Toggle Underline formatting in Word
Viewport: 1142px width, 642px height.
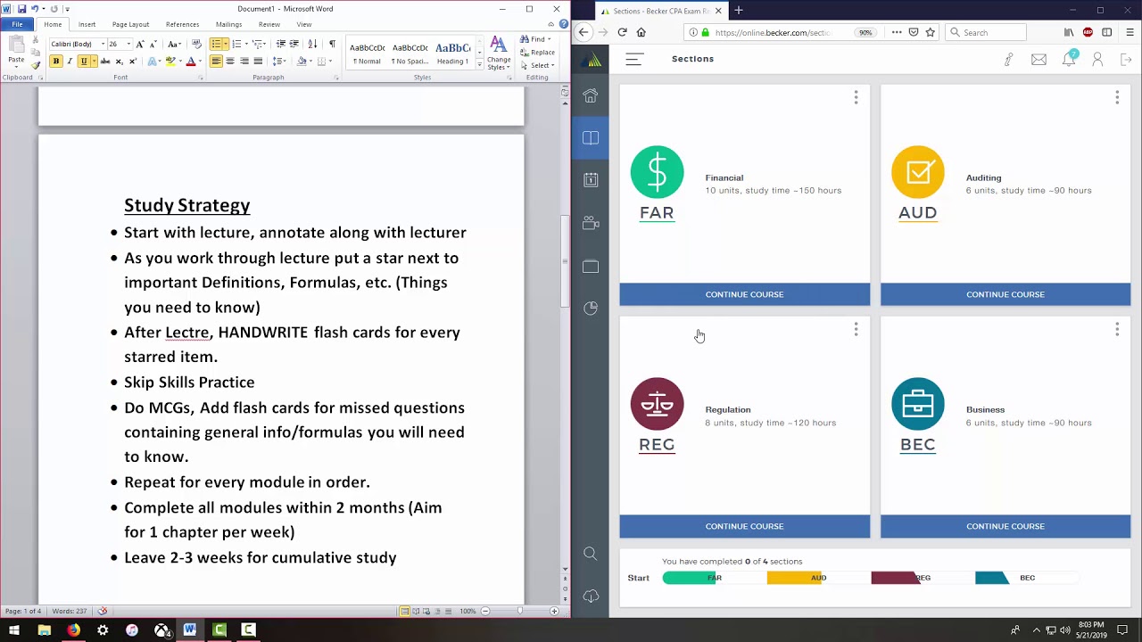(83, 62)
